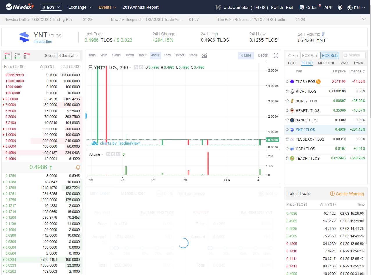Select the 15min chart interval

tap(116, 55)
